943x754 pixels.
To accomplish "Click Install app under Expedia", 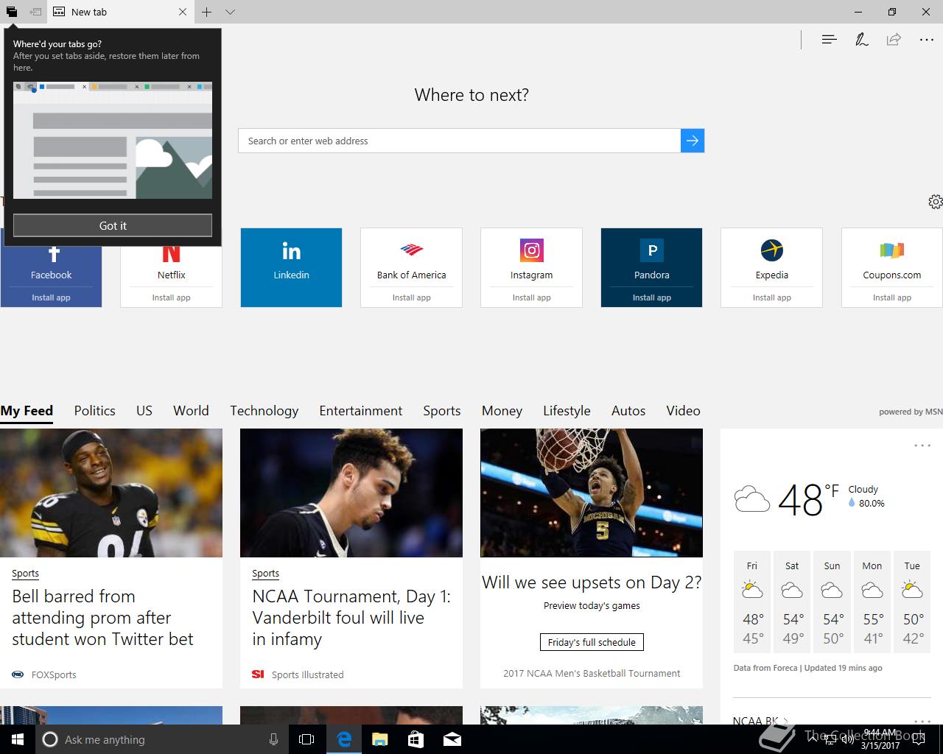I will (771, 297).
